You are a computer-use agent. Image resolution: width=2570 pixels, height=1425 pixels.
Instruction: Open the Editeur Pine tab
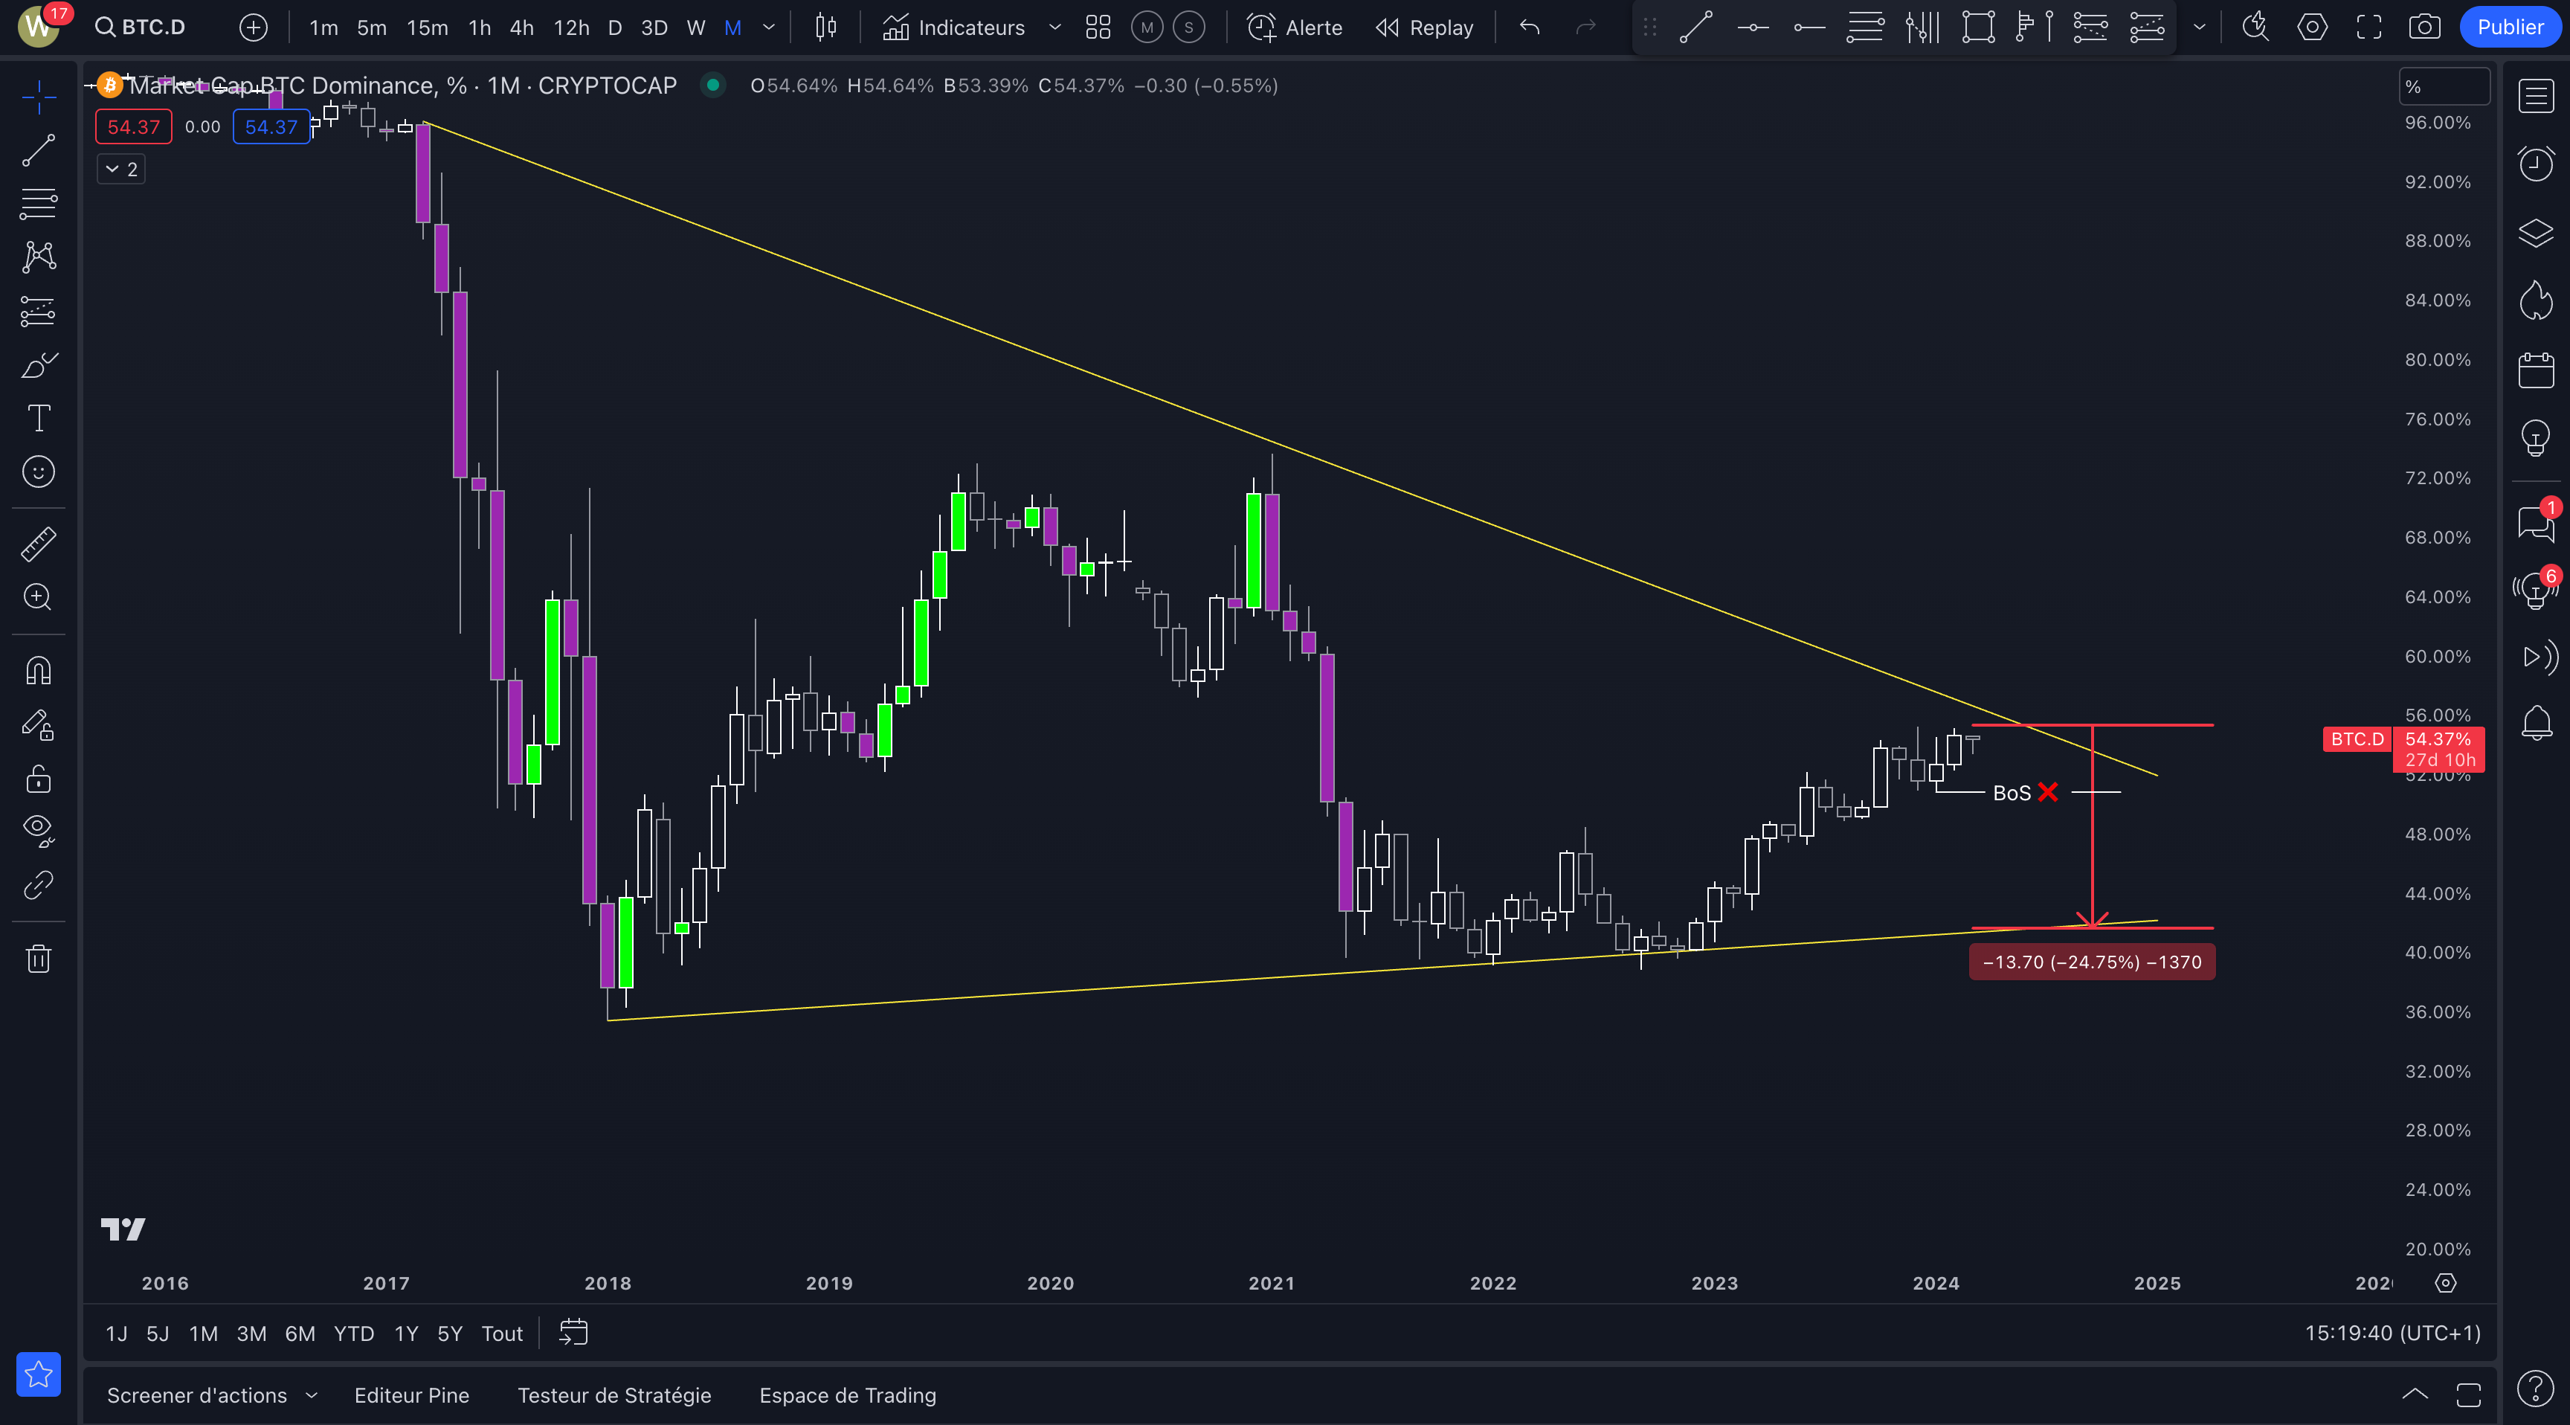[x=411, y=1395]
